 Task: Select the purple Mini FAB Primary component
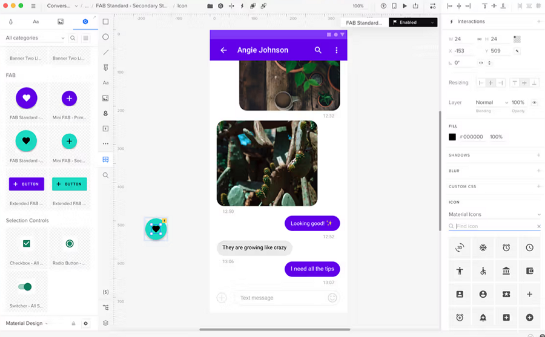[x=69, y=99]
